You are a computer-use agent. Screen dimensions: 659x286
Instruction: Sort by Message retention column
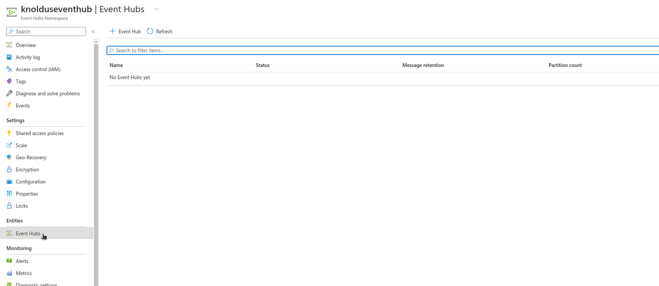pyautogui.click(x=423, y=65)
